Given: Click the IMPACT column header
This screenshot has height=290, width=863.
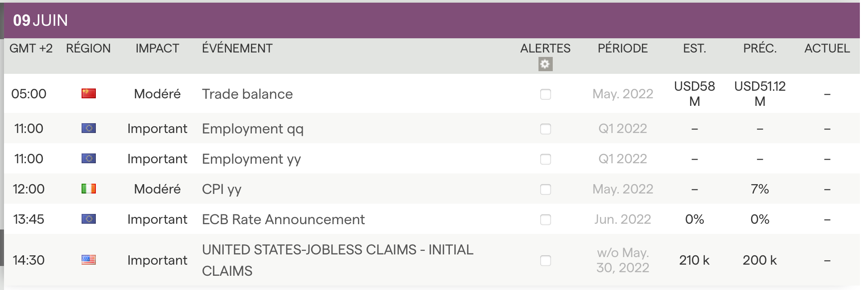Looking at the screenshot, I should click(157, 48).
